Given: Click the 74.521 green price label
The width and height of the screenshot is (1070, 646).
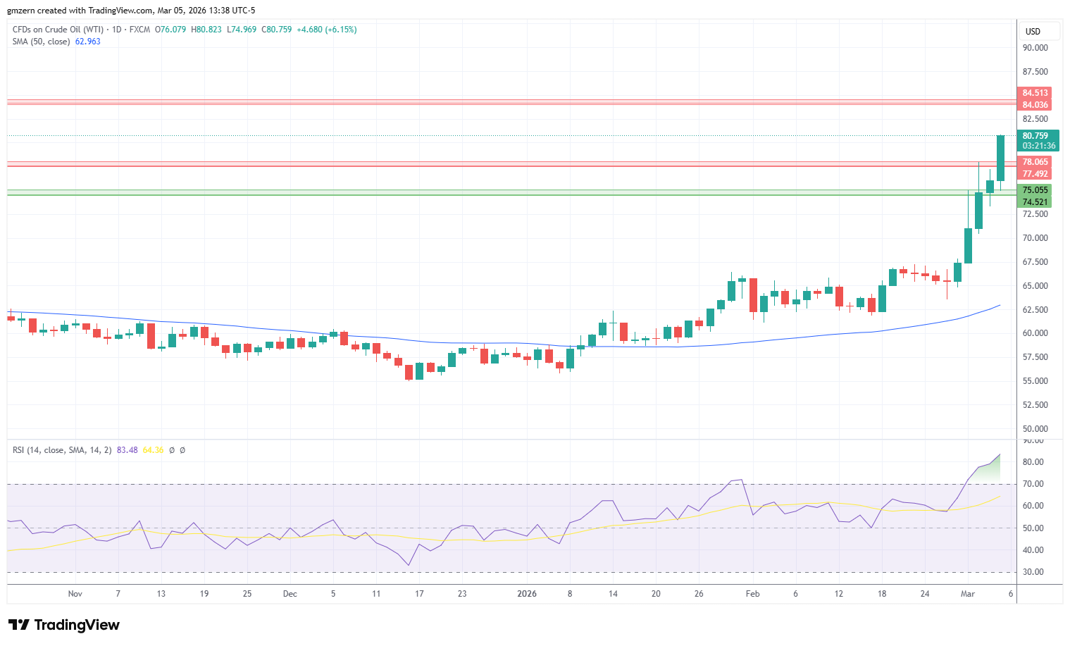Looking at the screenshot, I should point(1035,202).
